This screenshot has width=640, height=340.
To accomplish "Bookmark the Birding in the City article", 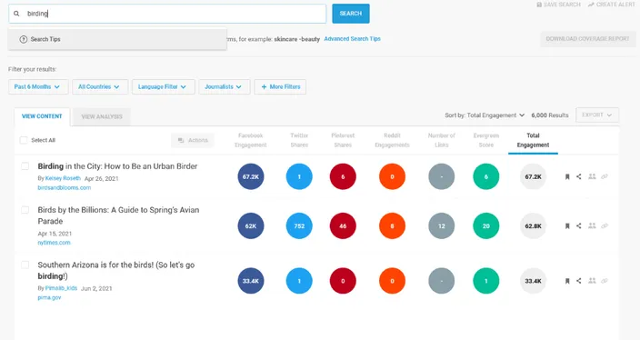I will click(567, 176).
